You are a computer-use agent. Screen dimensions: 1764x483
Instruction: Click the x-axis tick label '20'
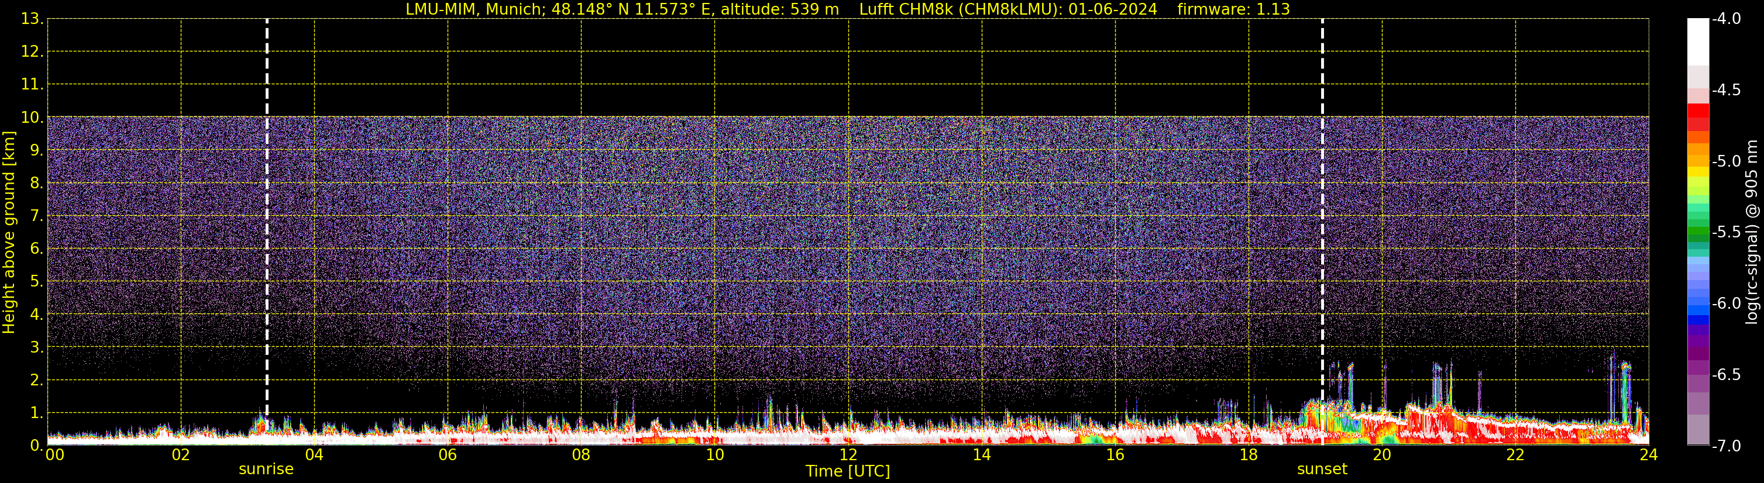point(1382,455)
